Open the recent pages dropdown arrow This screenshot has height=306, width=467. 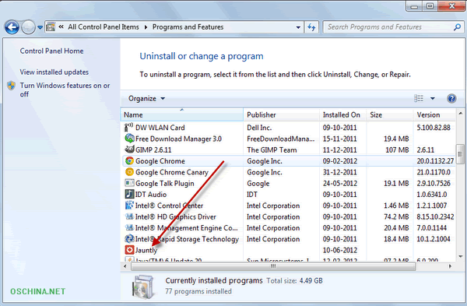(x=40, y=27)
